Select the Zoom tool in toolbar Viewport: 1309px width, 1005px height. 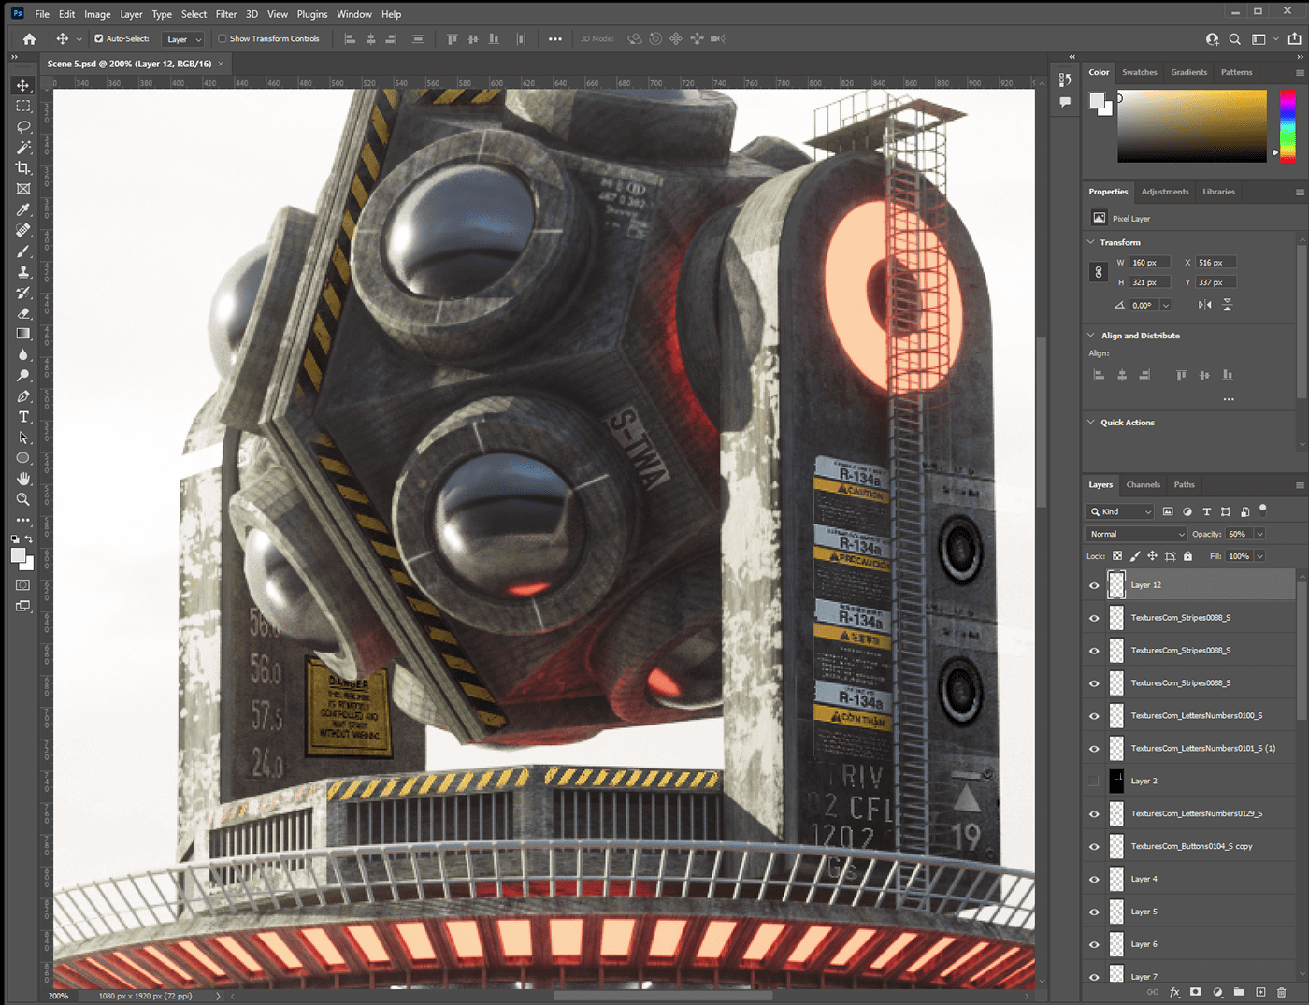(x=23, y=499)
